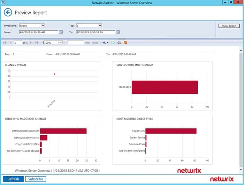
Task: Click the find text search box
Action: (75, 43)
